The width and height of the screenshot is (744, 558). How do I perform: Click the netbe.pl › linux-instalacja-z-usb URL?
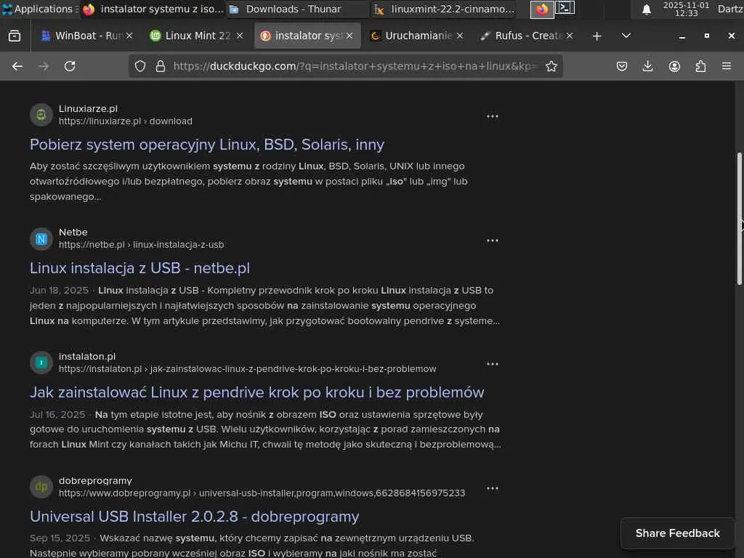pos(142,245)
